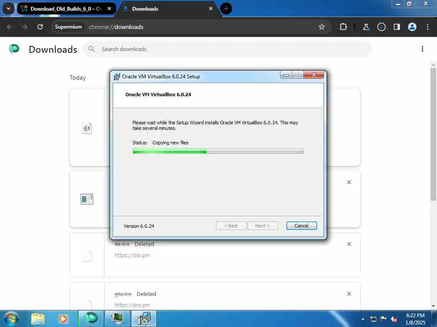
Task: Click the Supermium logo beside Downloads
Action: click(14, 49)
